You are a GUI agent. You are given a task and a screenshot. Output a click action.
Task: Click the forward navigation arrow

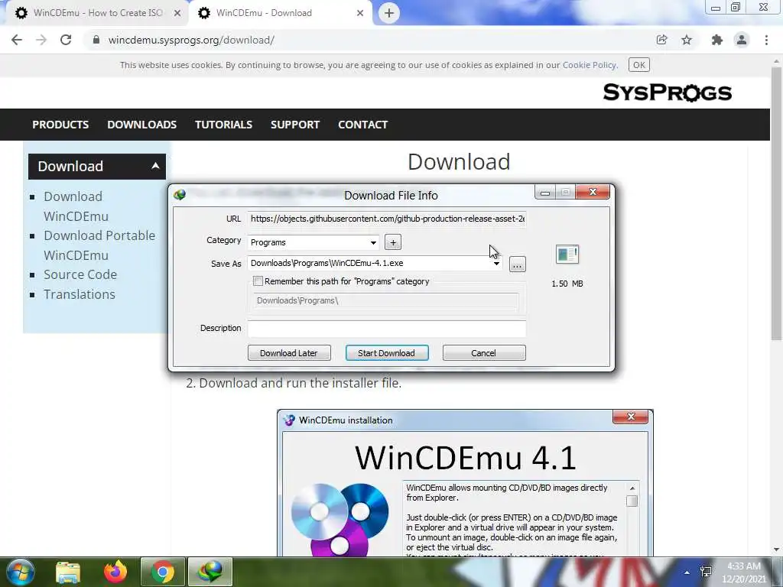[x=41, y=40]
